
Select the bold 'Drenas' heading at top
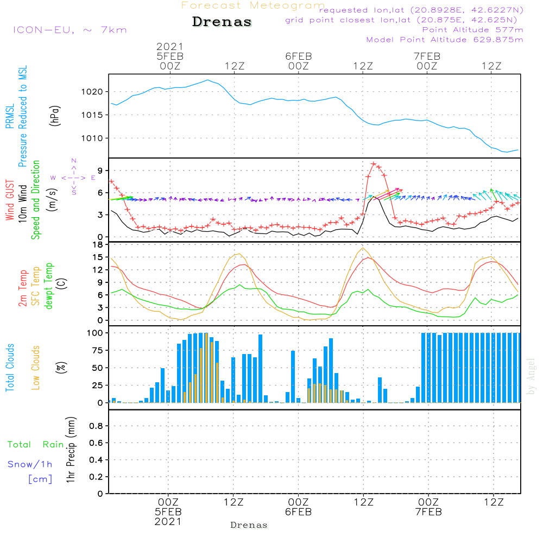tap(222, 22)
